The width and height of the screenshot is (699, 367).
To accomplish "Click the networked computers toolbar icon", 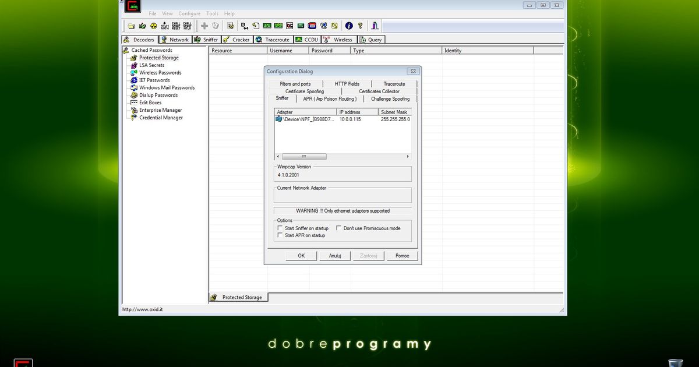I will (323, 26).
